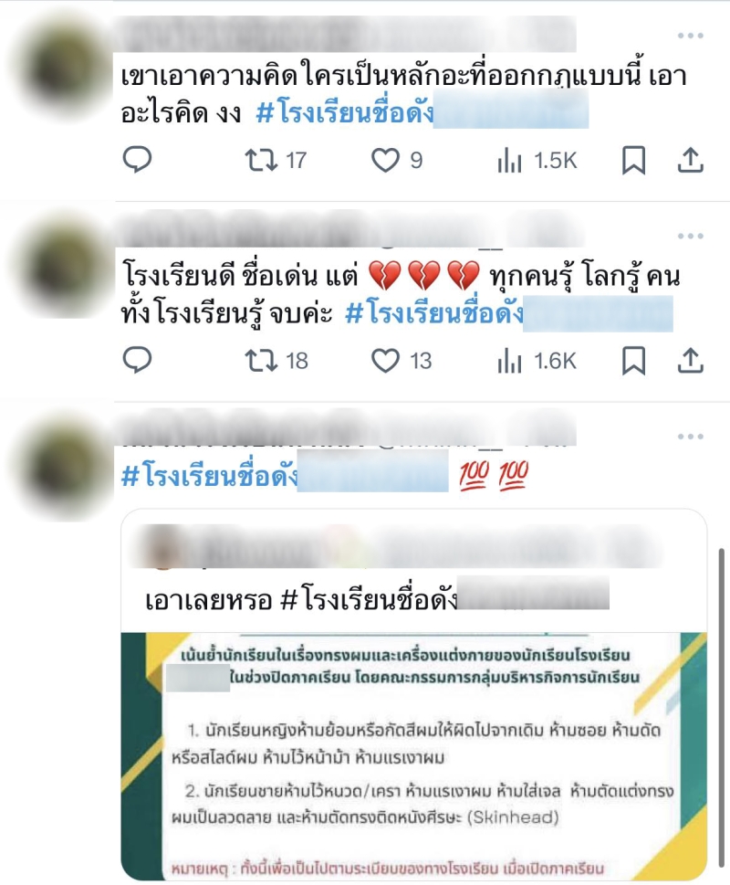Image resolution: width=730 pixels, height=885 pixels.
Task: Reply to the first tweet
Action: click(x=137, y=160)
